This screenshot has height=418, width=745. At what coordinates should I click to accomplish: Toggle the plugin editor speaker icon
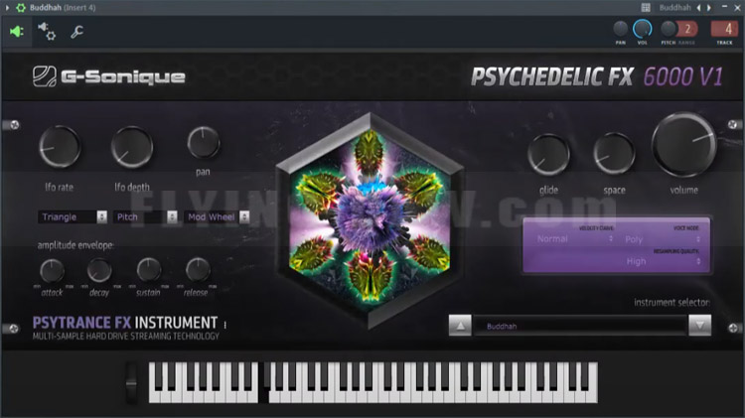click(17, 32)
